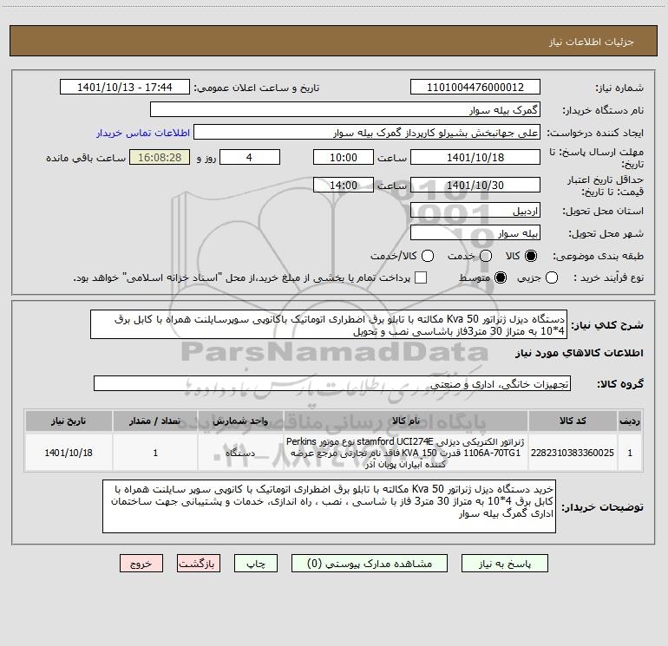Click the خروج exit button

(141, 564)
